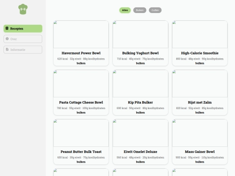
Task: Click bulken tag under Bulking Yoghurt Bowl
Action: point(140,63)
